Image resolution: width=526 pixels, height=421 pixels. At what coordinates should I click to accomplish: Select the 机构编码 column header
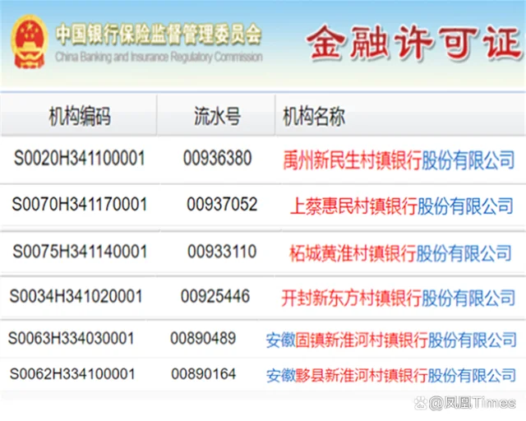click(79, 116)
